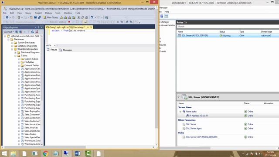
Task: Click the Refresh icon in Object Explorer toolbar
Action: coord(32,32)
